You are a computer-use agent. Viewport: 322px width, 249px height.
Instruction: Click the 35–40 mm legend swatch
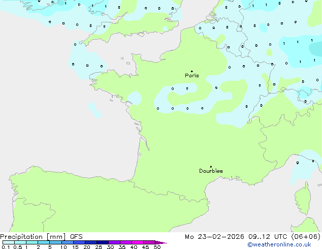coord(126,242)
